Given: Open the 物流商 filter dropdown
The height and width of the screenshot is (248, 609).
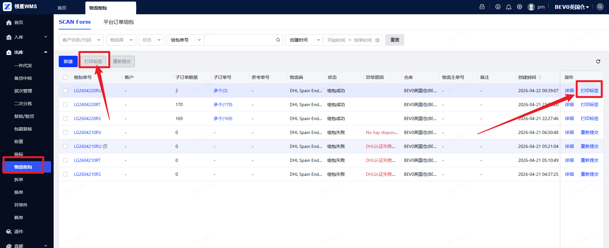Looking at the screenshot, I should (121, 40).
